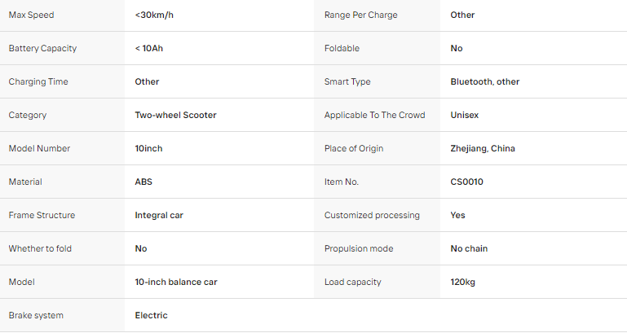Click the Unisex crowd value
This screenshot has height=333, width=627.
(x=465, y=115)
